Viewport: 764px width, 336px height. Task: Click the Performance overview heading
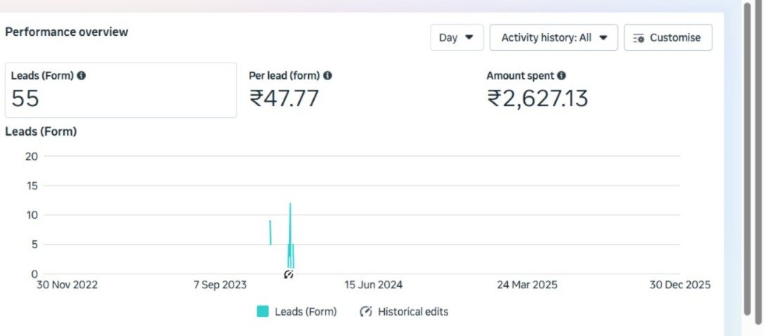pyautogui.click(x=67, y=32)
